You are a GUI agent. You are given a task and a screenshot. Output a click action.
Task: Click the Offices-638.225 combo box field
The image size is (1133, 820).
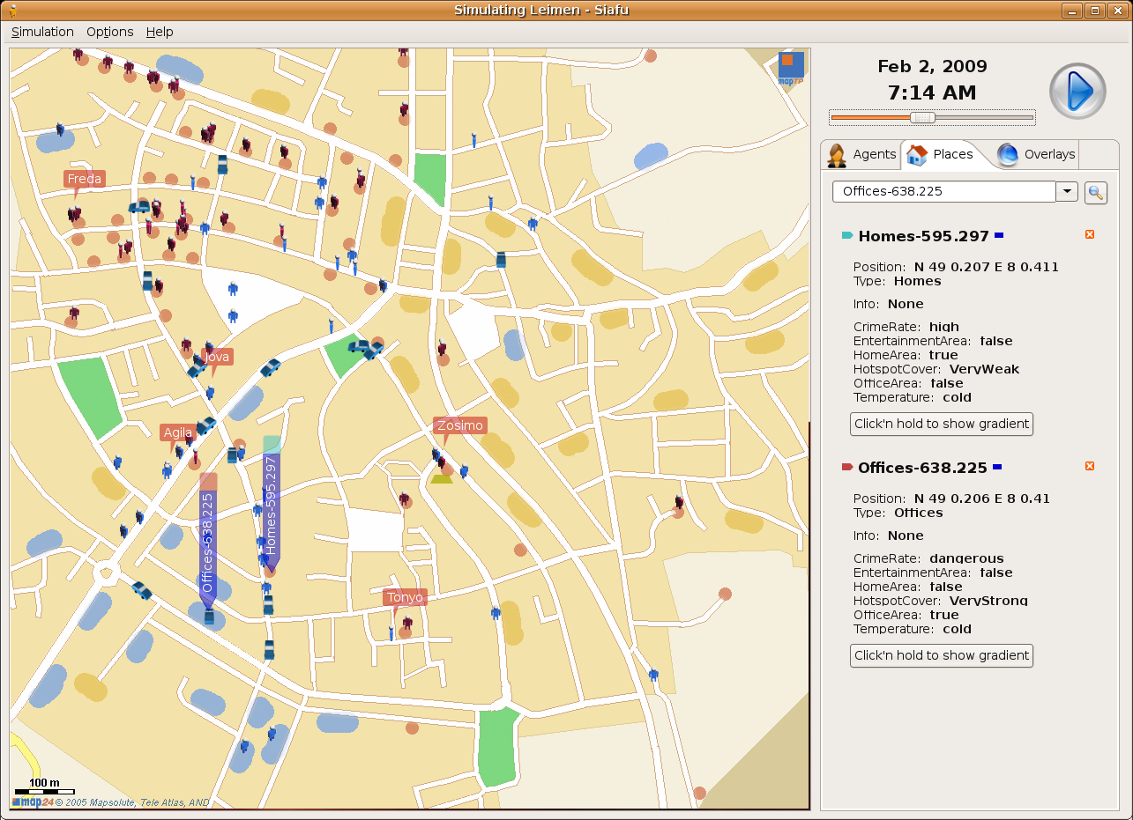[944, 191]
